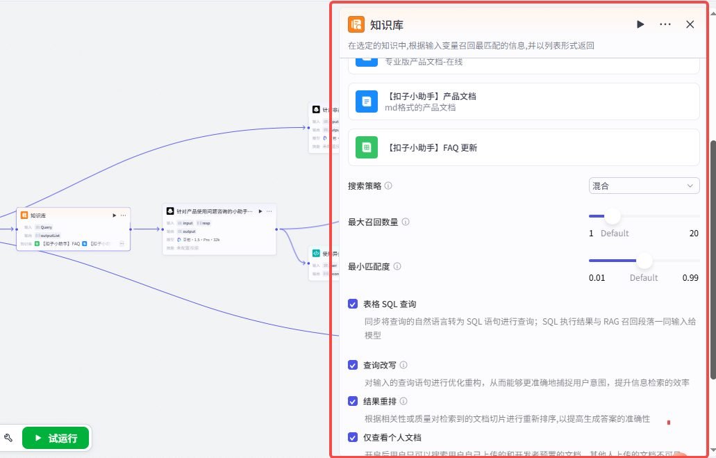This screenshot has height=458, width=716.
Task: Click the blue document icon of 产品文档 item
Action: pyautogui.click(x=366, y=101)
